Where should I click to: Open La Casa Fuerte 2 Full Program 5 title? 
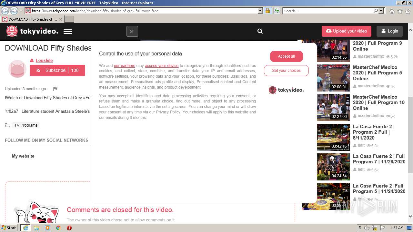click(379, 188)
